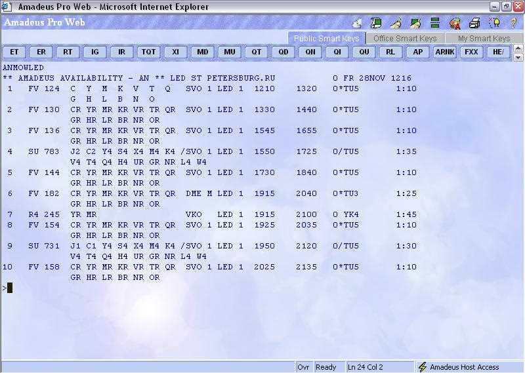Select flight FV 136 in line 3

44,130
